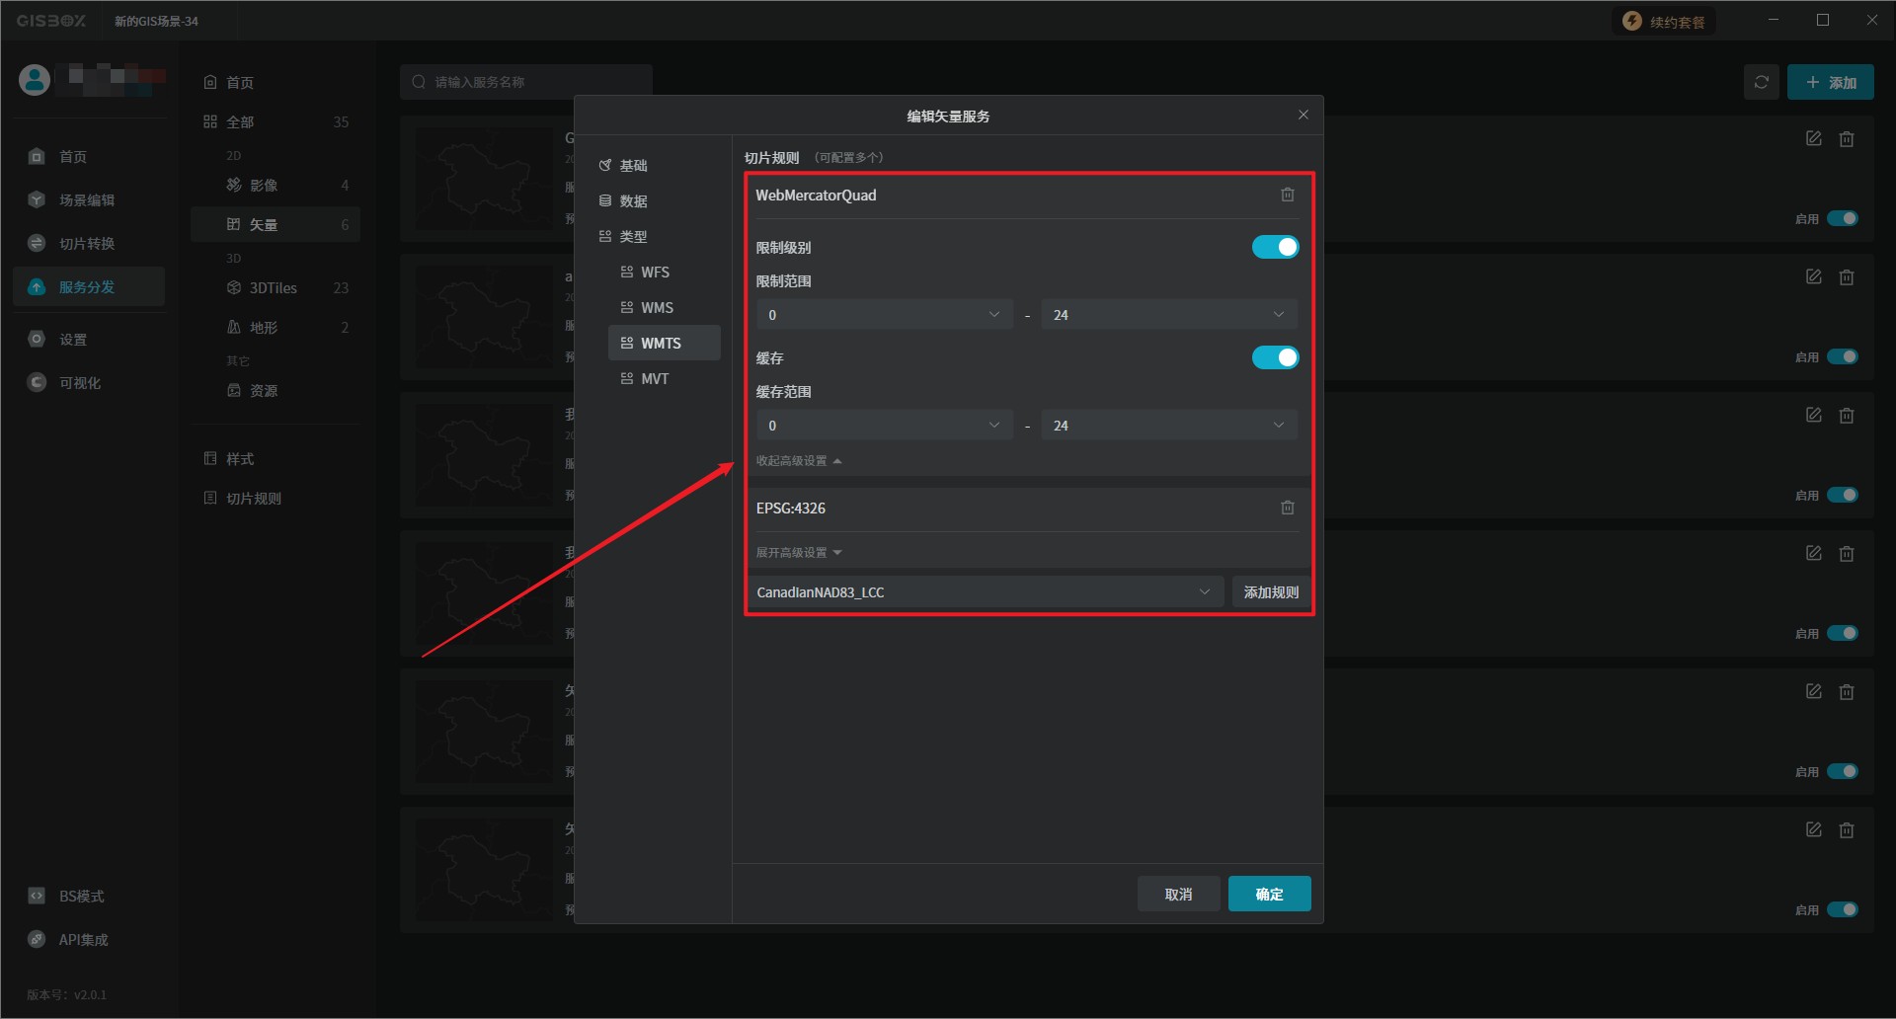Open the 限制范围 minimum level dropdown

point(884,315)
